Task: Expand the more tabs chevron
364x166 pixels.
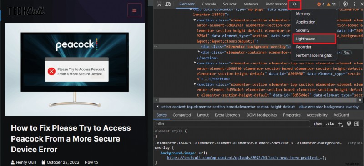Action: click(x=294, y=4)
